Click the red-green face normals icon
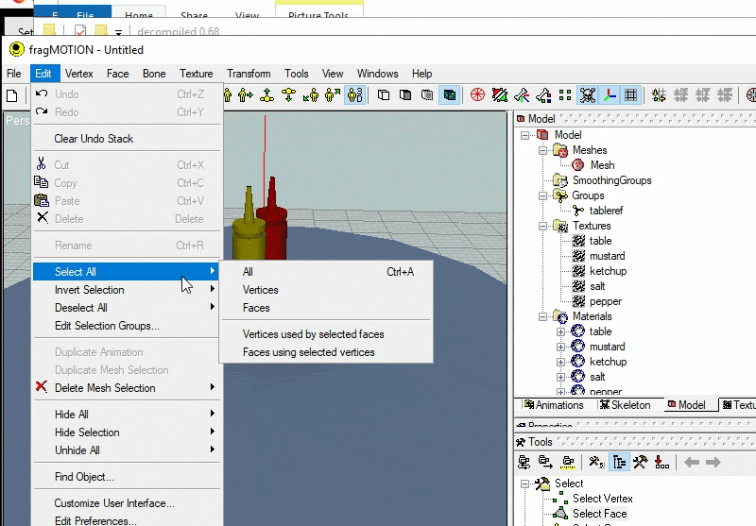The image size is (756, 526). [500, 94]
